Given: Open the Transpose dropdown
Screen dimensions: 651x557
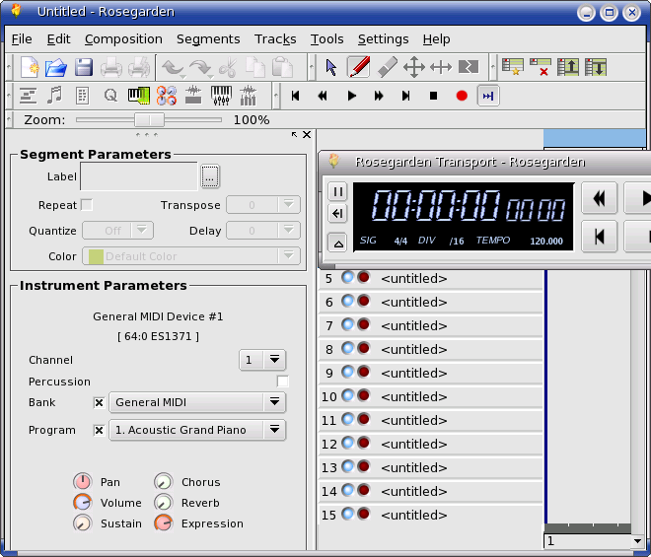Looking at the screenshot, I should point(263,205).
